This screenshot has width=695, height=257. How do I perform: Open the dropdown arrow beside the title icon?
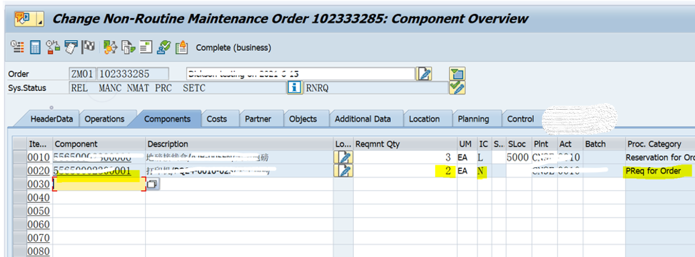point(40,19)
